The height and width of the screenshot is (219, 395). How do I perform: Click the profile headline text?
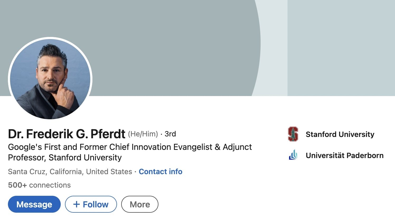pos(130,152)
